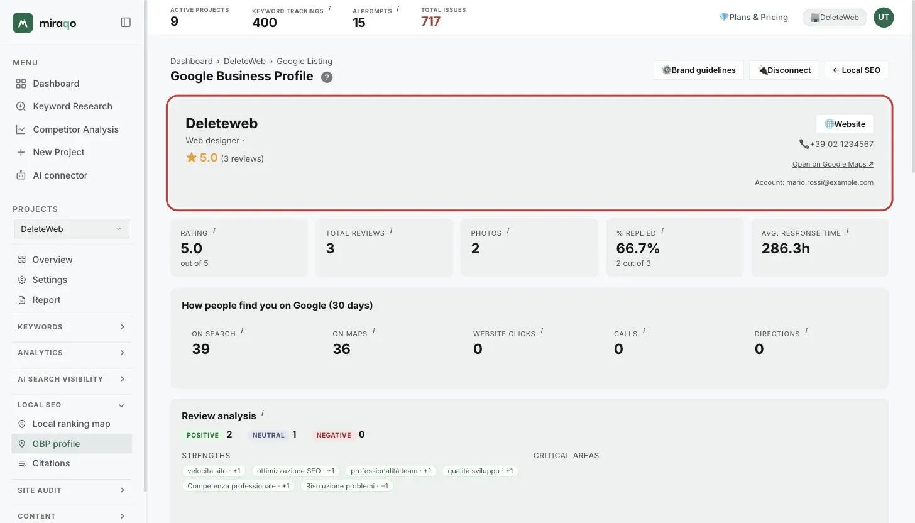This screenshot has width=915, height=523.
Task: Click the NEUTRAL sentiment badge
Action: click(x=268, y=435)
